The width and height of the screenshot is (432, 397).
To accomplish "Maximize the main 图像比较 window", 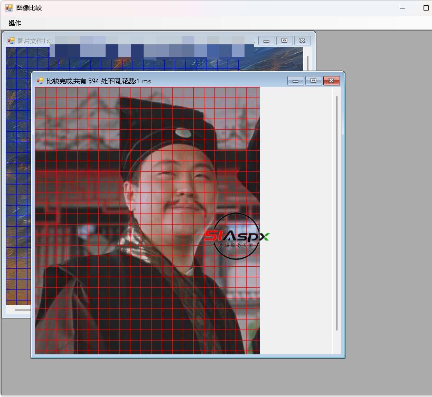I will 426,8.
